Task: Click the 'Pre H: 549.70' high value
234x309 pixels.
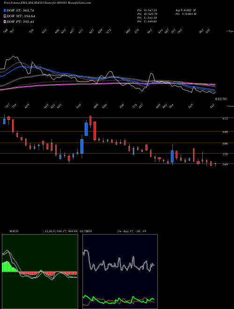Action: (x=147, y=14)
